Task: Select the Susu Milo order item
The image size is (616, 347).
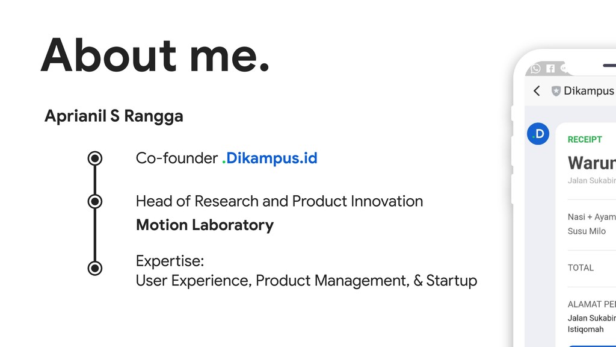Action: (x=587, y=231)
